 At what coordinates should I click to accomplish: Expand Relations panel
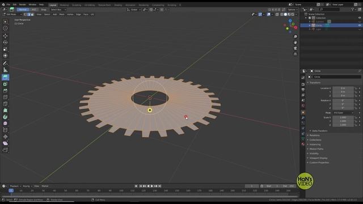point(314,135)
